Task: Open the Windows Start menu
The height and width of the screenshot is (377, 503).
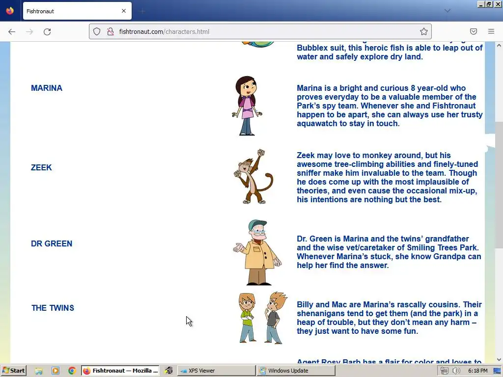Action: [x=13, y=371]
